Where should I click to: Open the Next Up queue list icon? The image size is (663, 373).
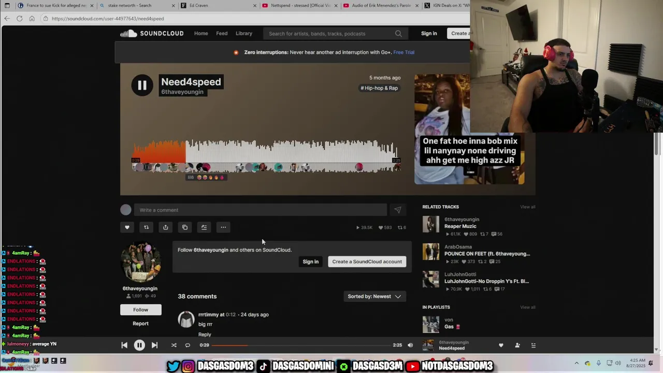coord(533,345)
